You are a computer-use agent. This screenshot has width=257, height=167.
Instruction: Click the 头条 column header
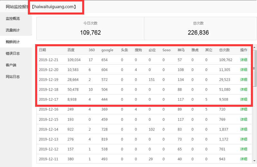(124, 50)
